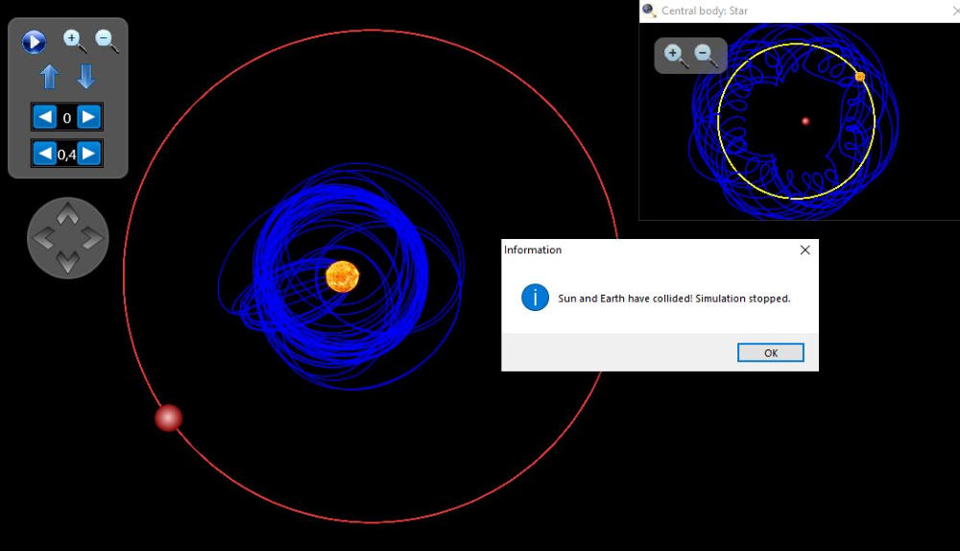Pan view right with navigation pad
The image size is (960, 551).
92,238
